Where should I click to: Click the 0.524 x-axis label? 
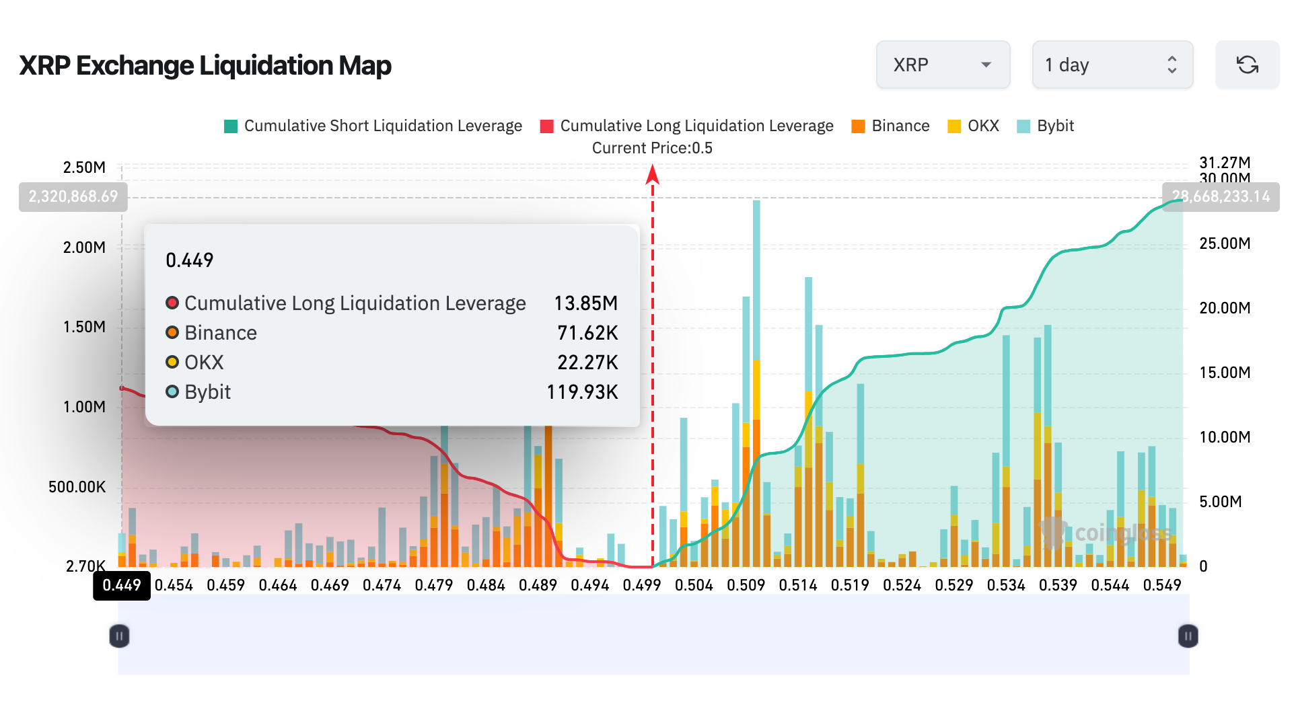tap(902, 585)
